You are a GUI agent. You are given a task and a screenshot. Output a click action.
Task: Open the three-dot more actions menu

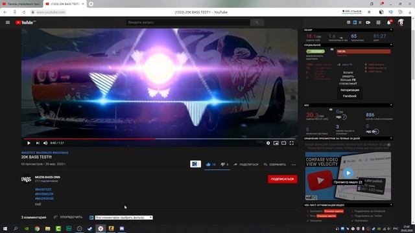[294, 164]
